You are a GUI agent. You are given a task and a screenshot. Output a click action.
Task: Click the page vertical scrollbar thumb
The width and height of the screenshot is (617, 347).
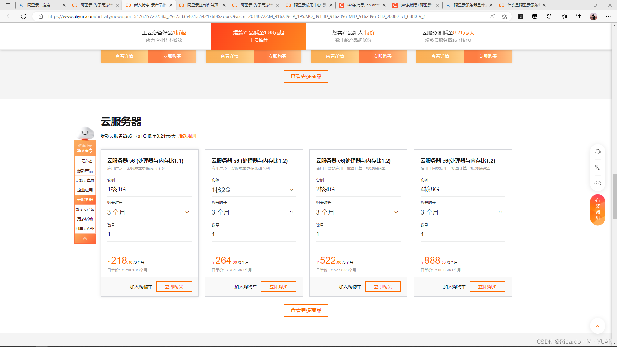614,196
